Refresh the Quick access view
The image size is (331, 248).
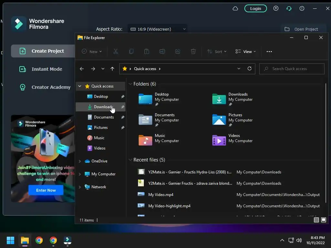pyautogui.click(x=250, y=68)
